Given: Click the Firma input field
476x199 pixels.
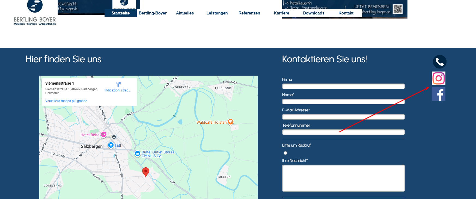Looking at the screenshot, I should pyautogui.click(x=343, y=86).
